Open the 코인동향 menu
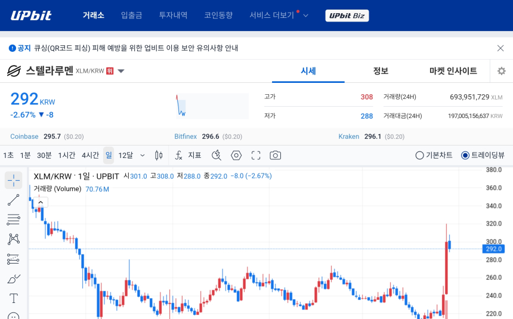 pyautogui.click(x=218, y=15)
